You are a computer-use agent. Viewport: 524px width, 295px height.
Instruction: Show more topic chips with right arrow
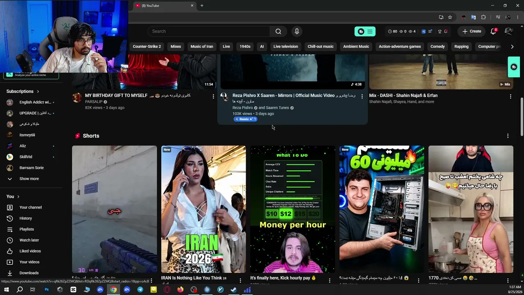coord(512,47)
